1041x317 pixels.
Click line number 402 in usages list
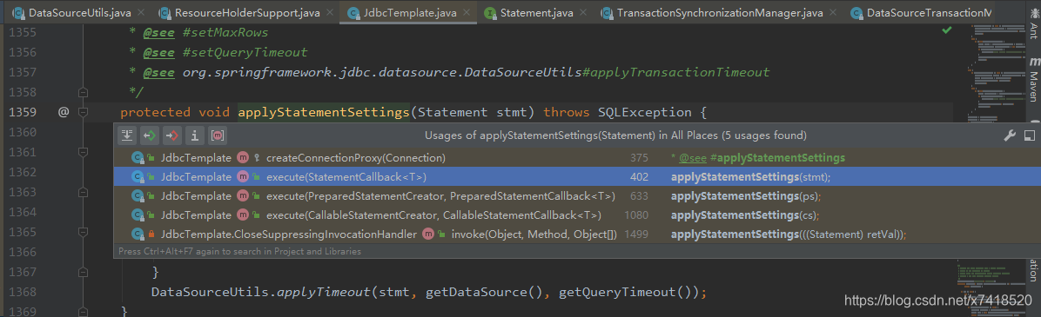[x=639, y=177]
